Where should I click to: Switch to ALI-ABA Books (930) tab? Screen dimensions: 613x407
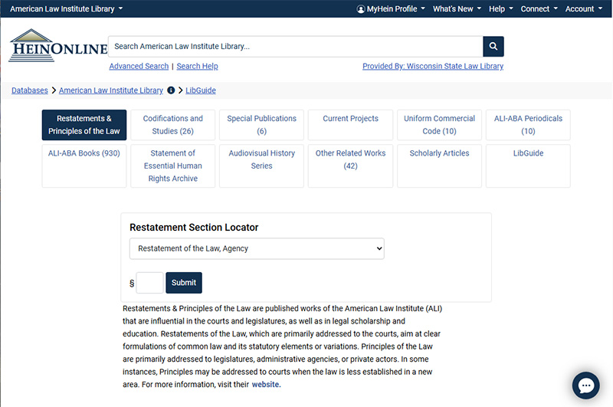click(x=84, y=166)
